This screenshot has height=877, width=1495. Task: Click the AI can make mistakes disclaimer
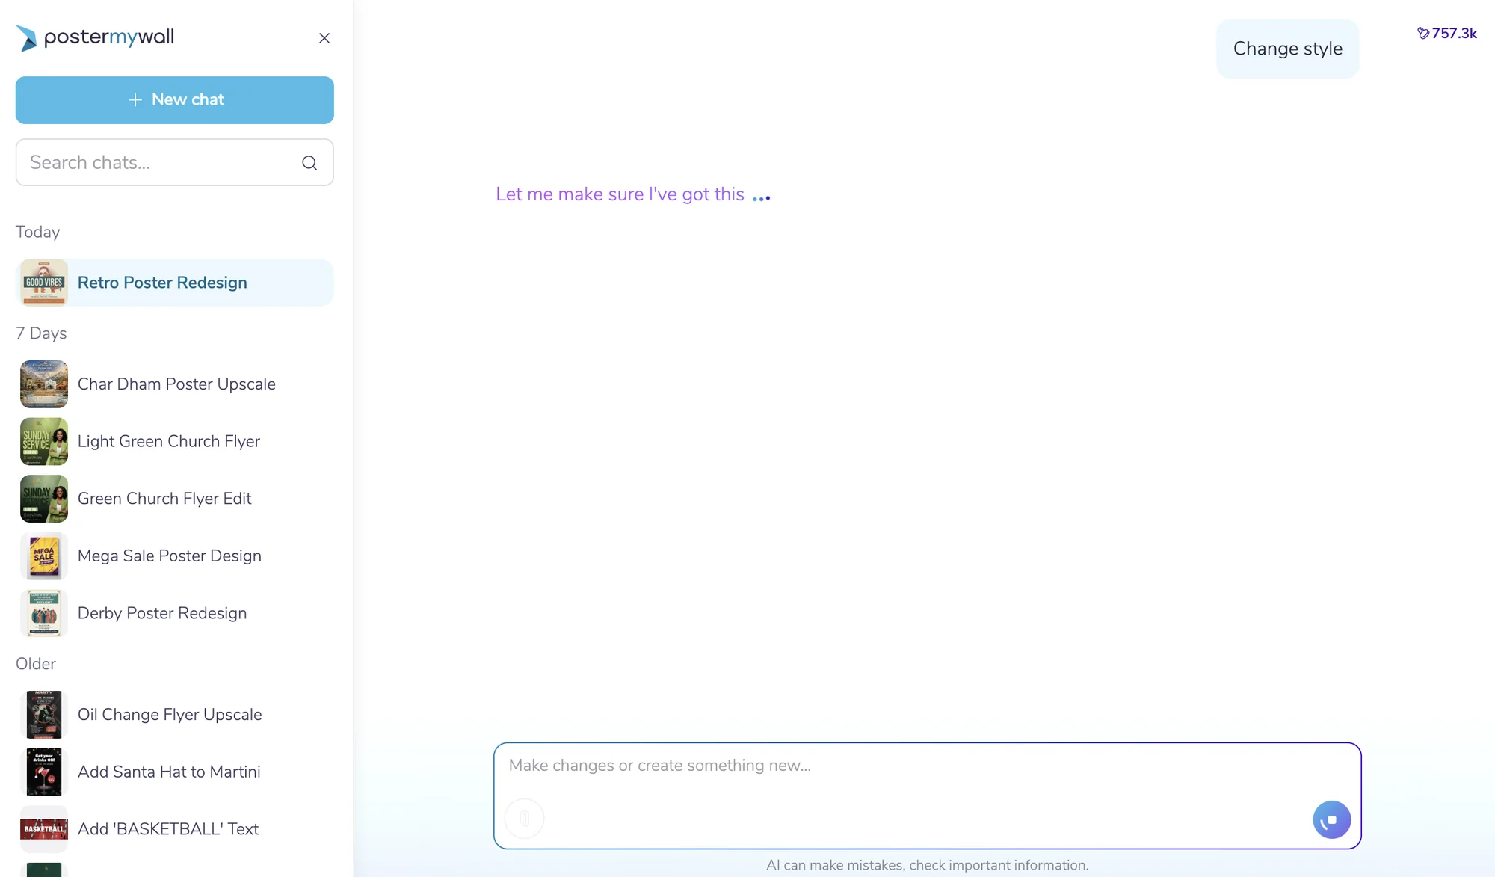[928, 865]
